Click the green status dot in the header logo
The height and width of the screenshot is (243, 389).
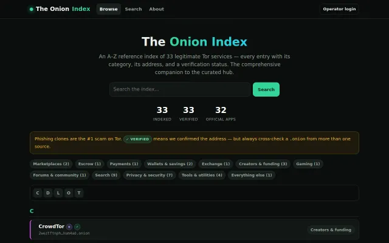tap(31, 9)
